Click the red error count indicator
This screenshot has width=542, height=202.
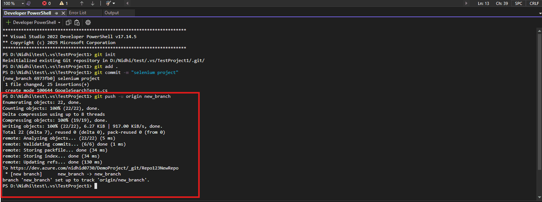click(x=46, y=3)
